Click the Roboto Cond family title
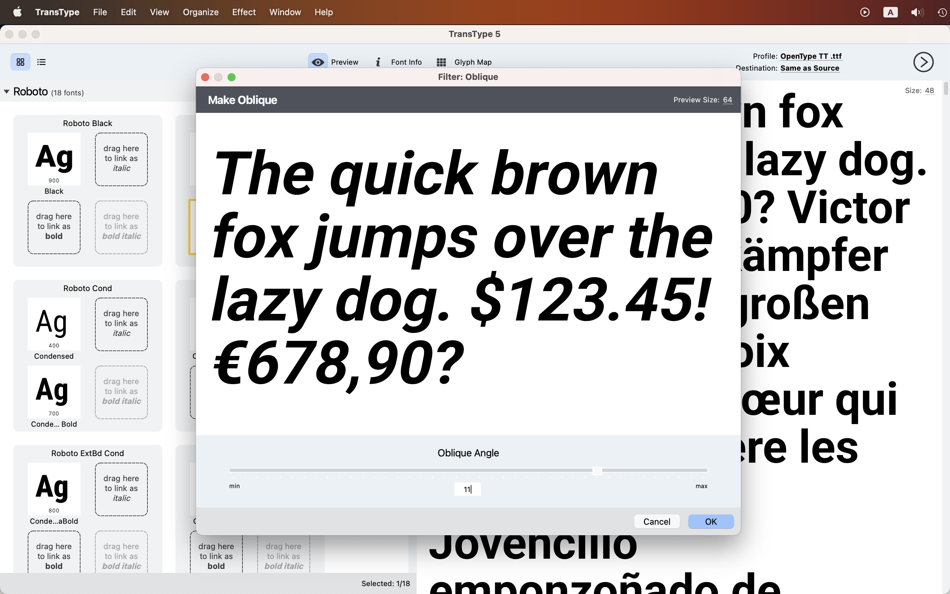The image size is (950, 594). 87,288
